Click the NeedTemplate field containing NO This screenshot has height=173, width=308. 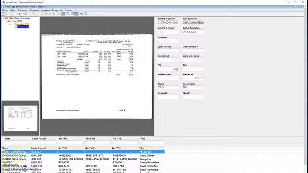[193, 87]
